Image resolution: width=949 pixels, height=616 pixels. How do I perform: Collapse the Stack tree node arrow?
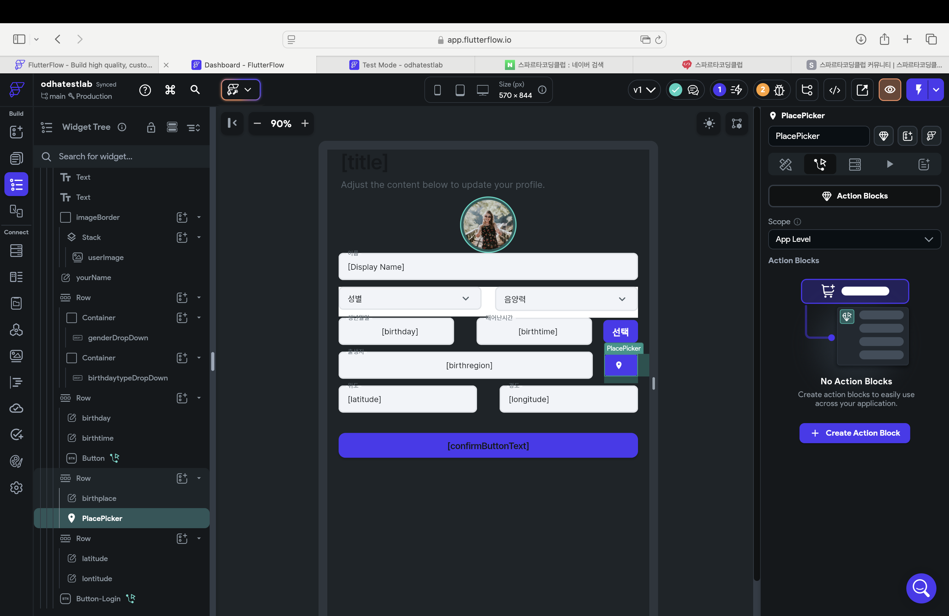[x=199, y=237]
